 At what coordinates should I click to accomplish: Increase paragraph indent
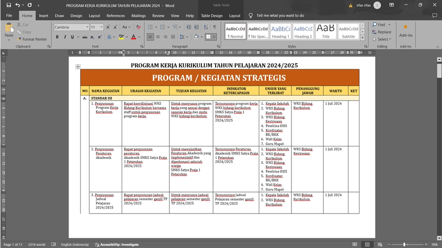pyautogui.click(x=196, y=27)
